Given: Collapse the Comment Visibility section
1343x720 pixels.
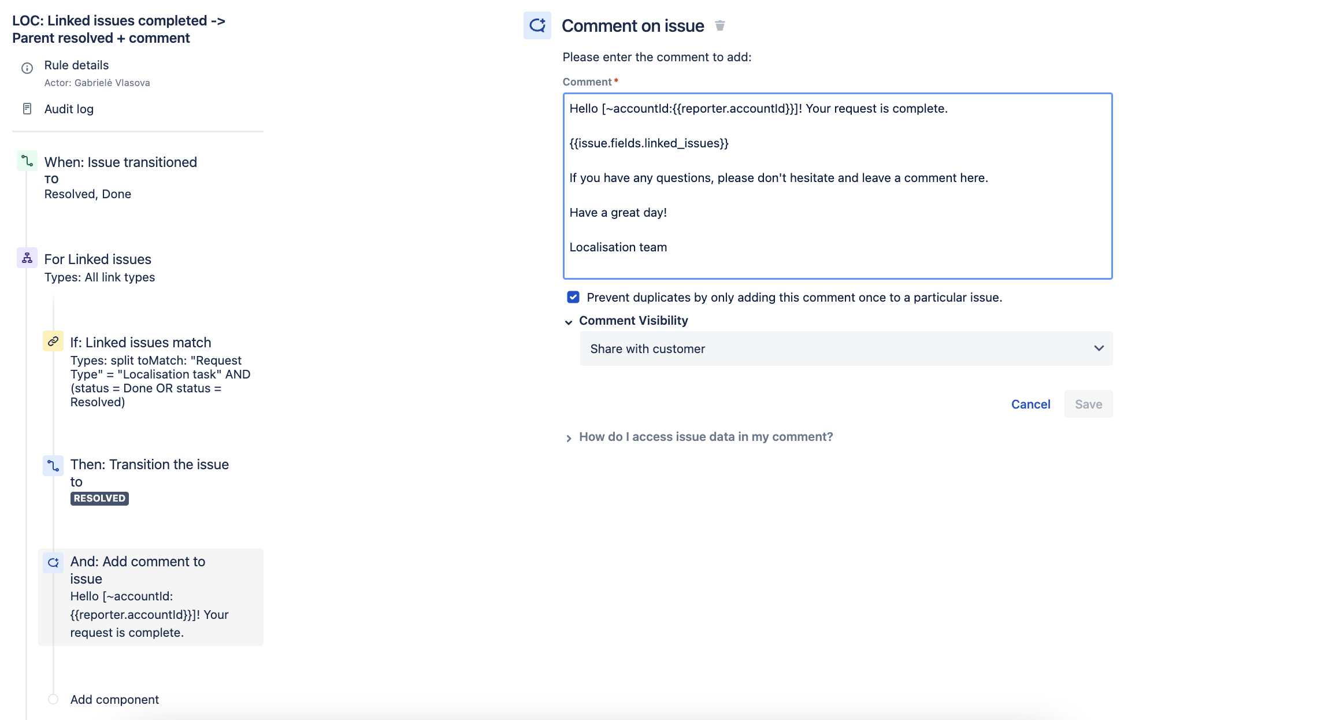Looking at the screenshot, I should (569, 322).
